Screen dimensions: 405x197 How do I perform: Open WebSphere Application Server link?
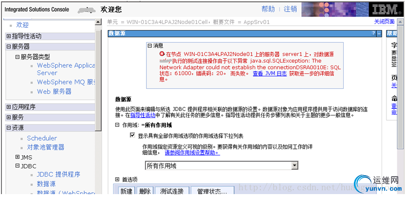pos(66,69)
